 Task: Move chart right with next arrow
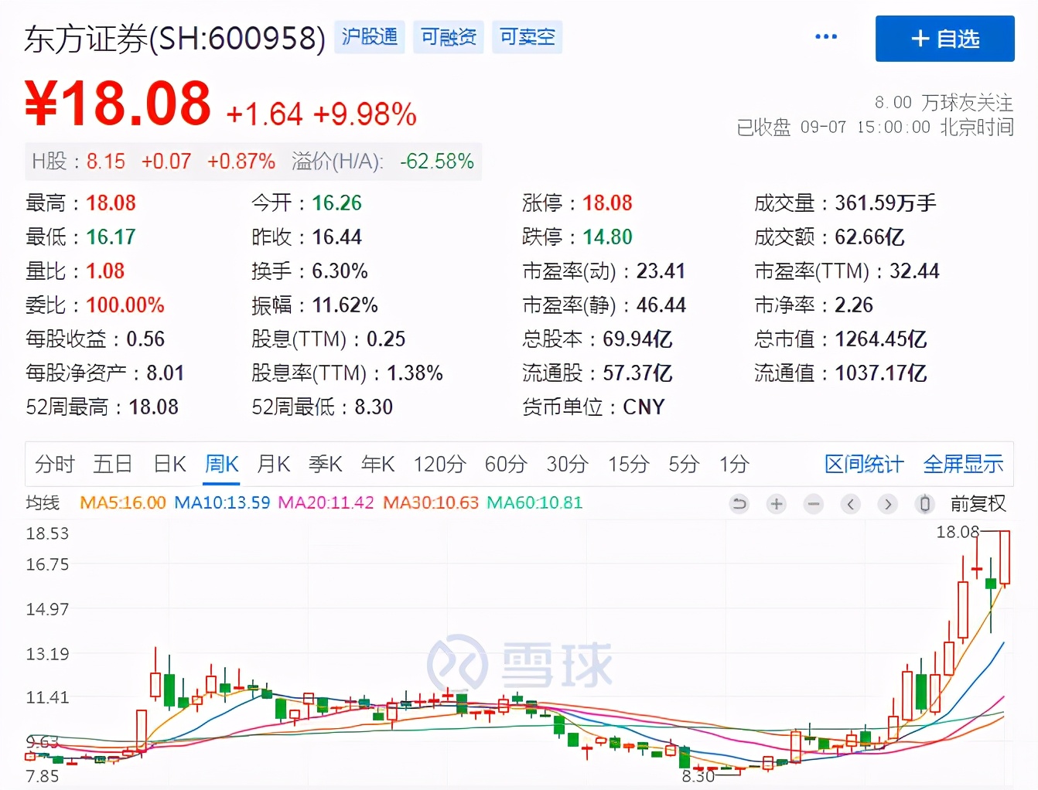(x=888, y=505)
